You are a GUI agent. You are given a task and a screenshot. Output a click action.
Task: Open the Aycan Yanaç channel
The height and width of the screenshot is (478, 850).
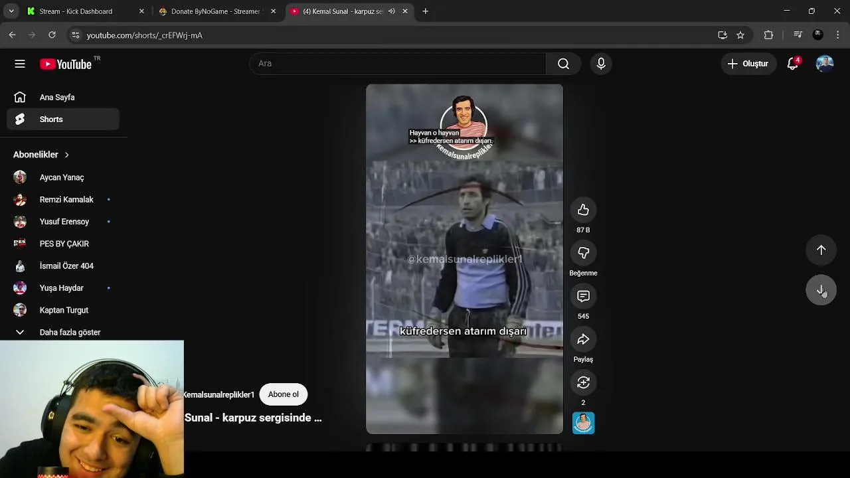point(63,177)
